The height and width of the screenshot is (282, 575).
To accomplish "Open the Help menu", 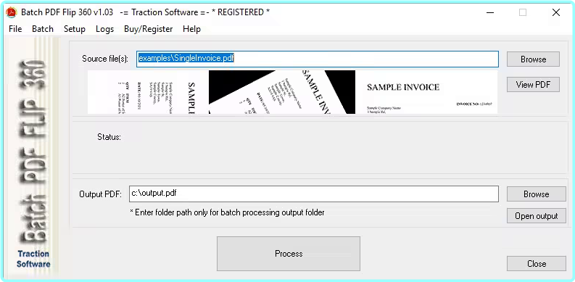I will pyautogui.click(x=191, y=29).
